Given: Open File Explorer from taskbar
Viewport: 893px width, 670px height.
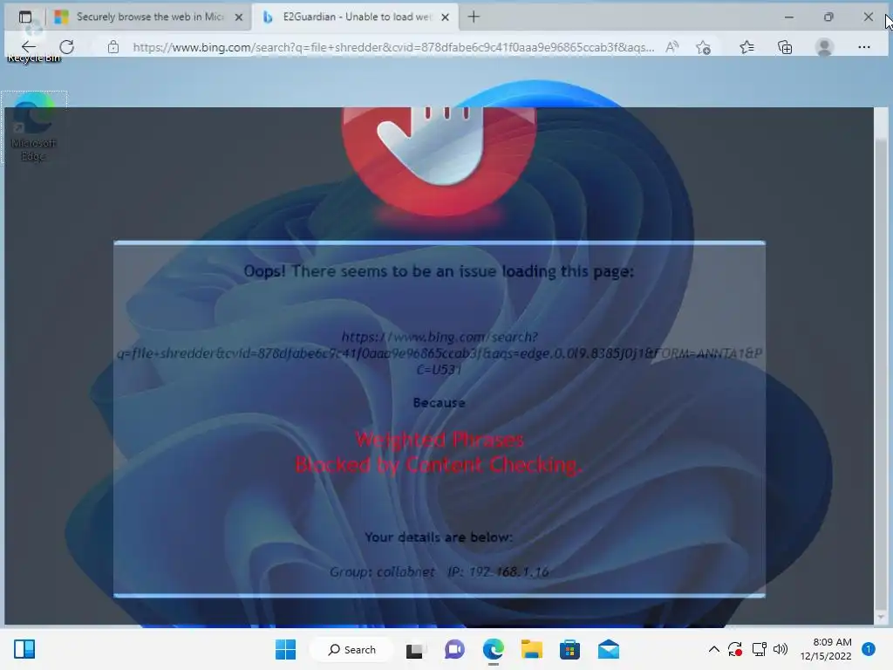Looking at the screenshot, I should coord(531,649).
